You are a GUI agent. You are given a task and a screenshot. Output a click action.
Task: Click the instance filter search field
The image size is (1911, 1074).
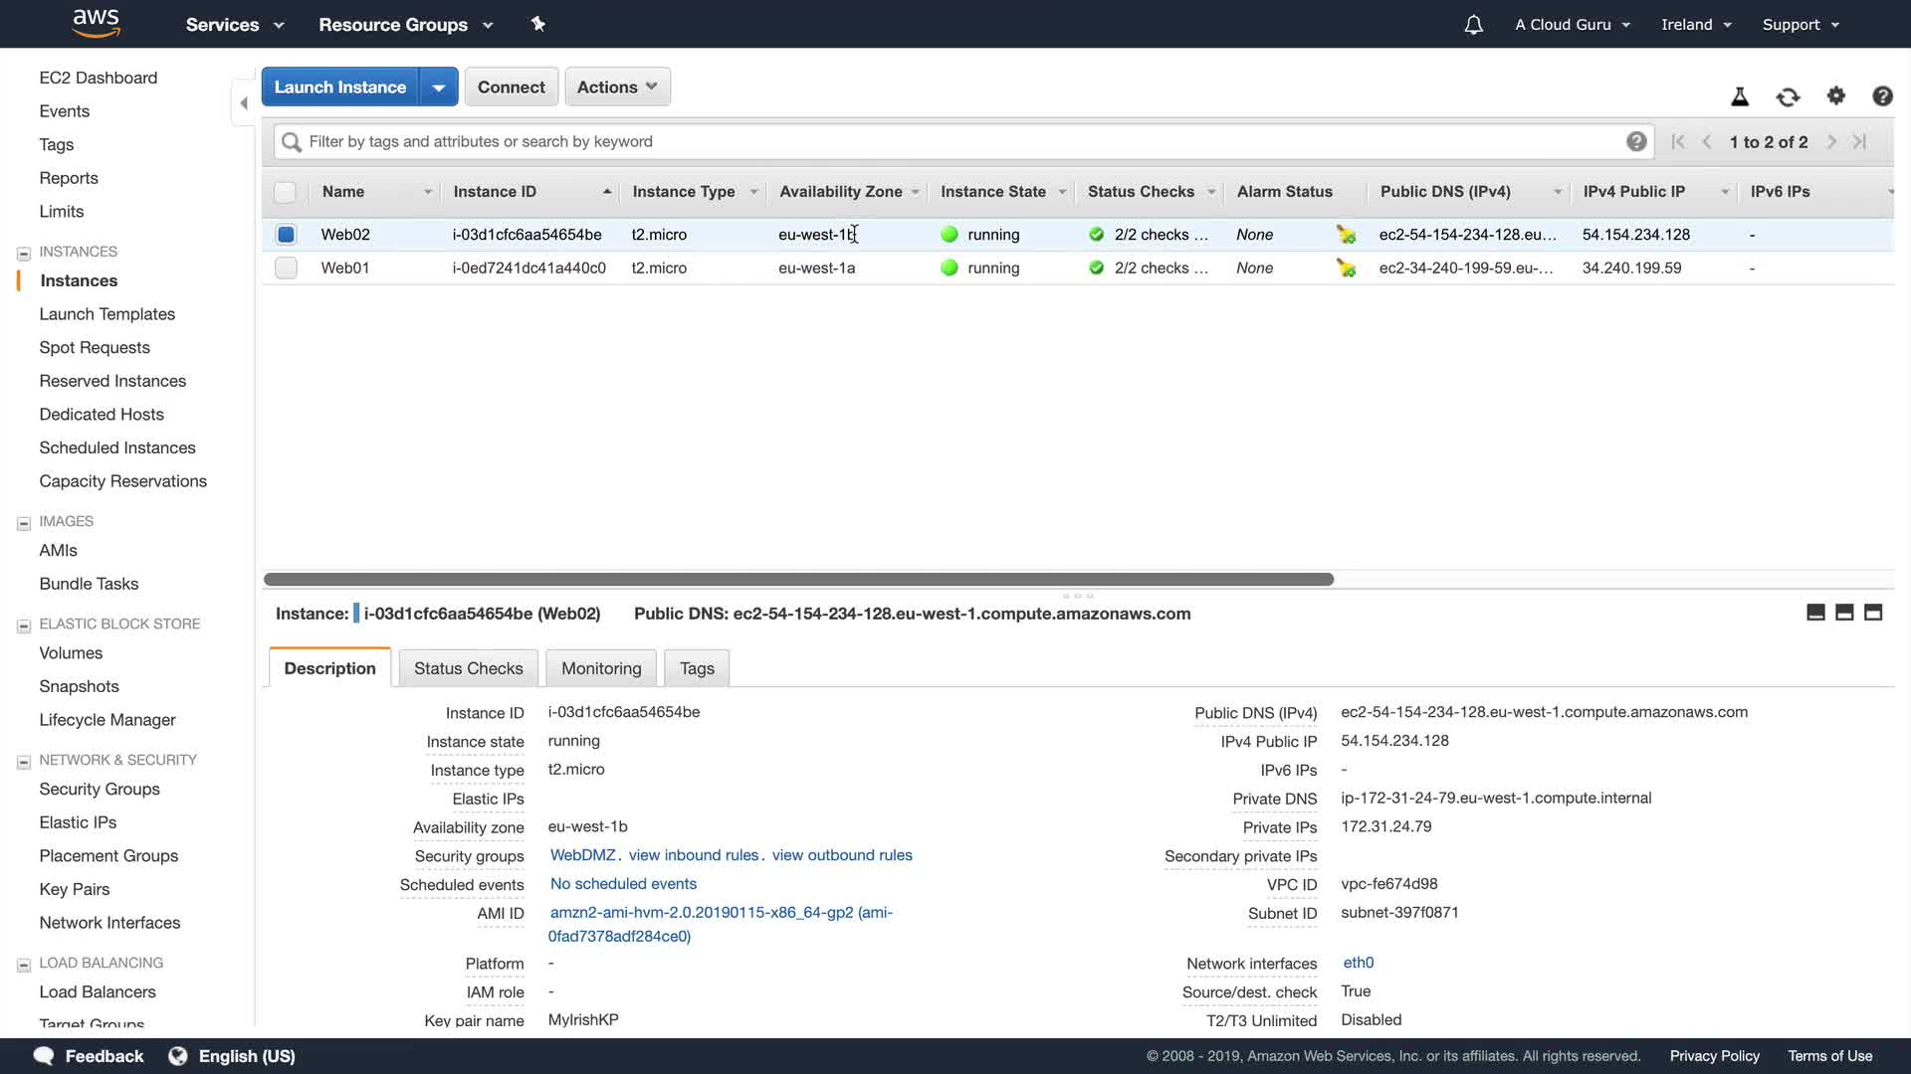(x=955, y=141)
